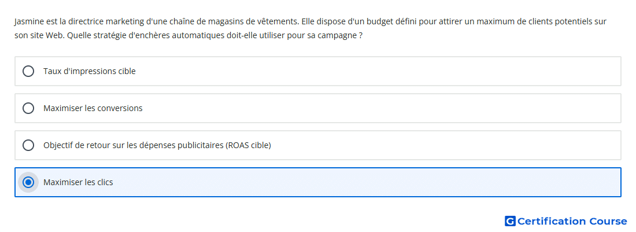Choose the Maximiser les conversions radio circle
This screenshot has height=232, width=636.
pos(28,108)
